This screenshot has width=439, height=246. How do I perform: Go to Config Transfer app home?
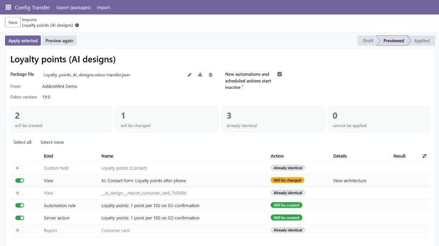coord(32,8)
